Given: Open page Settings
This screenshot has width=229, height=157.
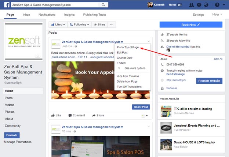Looking at the screenshot, I should point(198,15).
